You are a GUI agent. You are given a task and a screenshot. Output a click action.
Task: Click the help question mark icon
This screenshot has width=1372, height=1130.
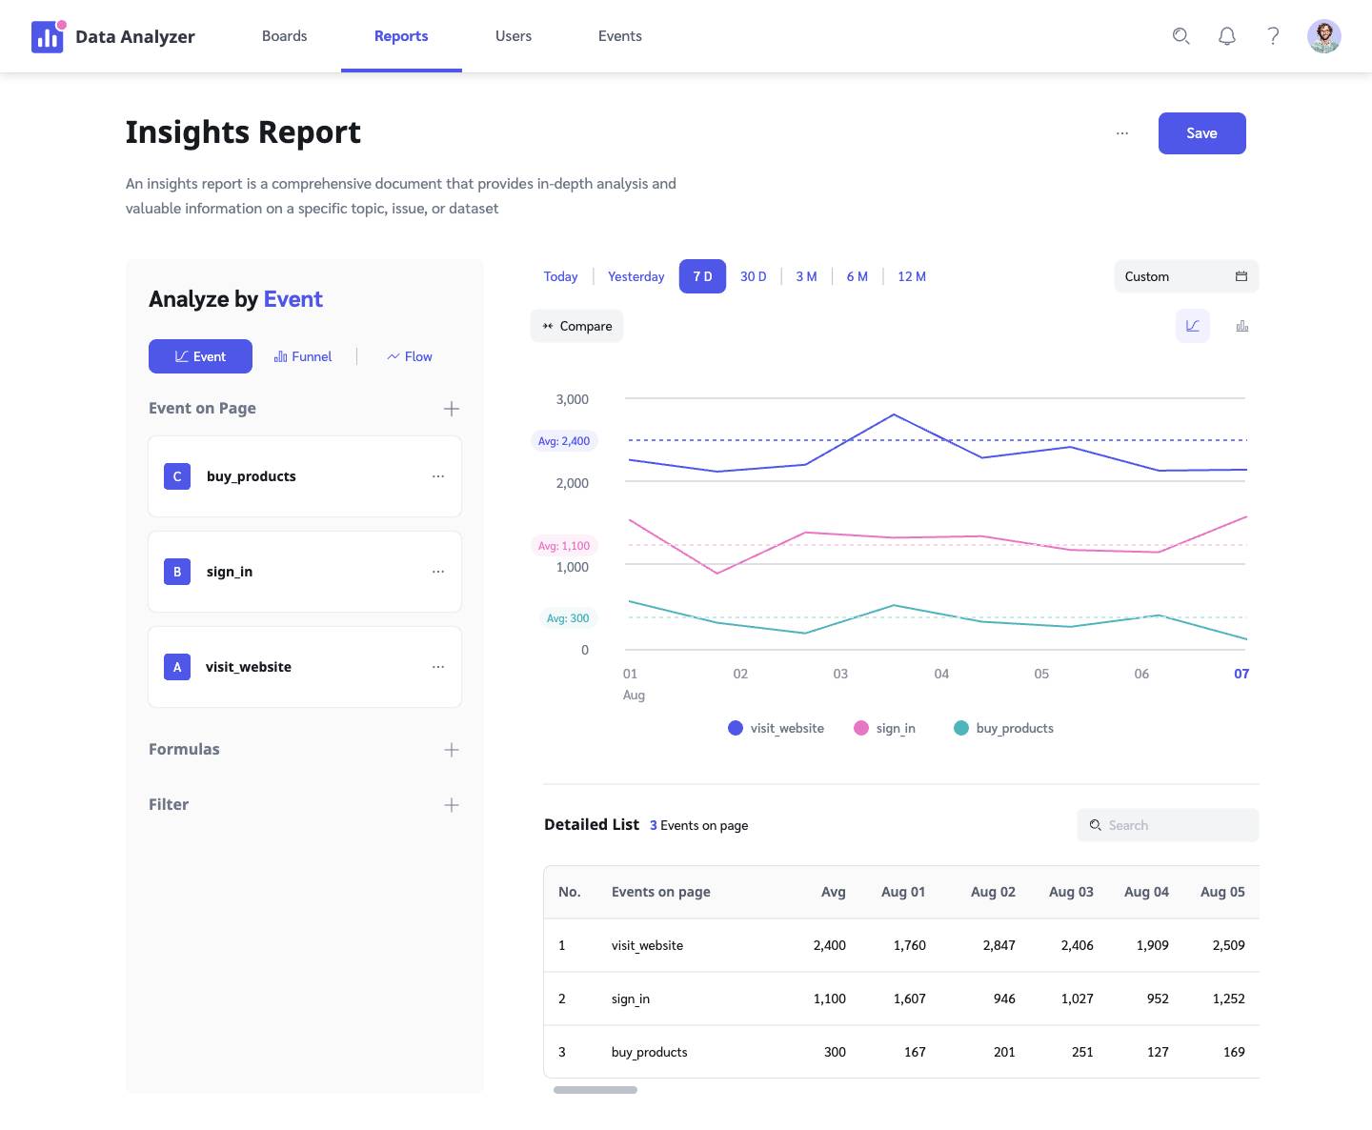click(1273, 36)
